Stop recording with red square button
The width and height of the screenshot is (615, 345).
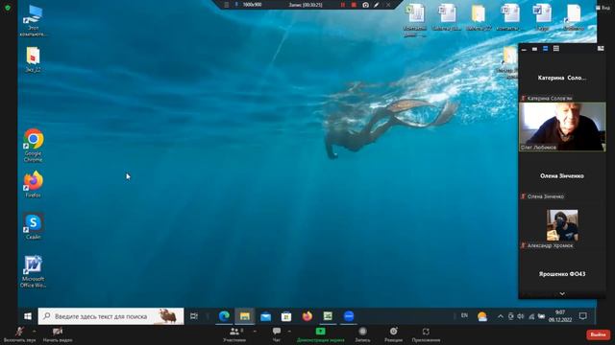354,5
